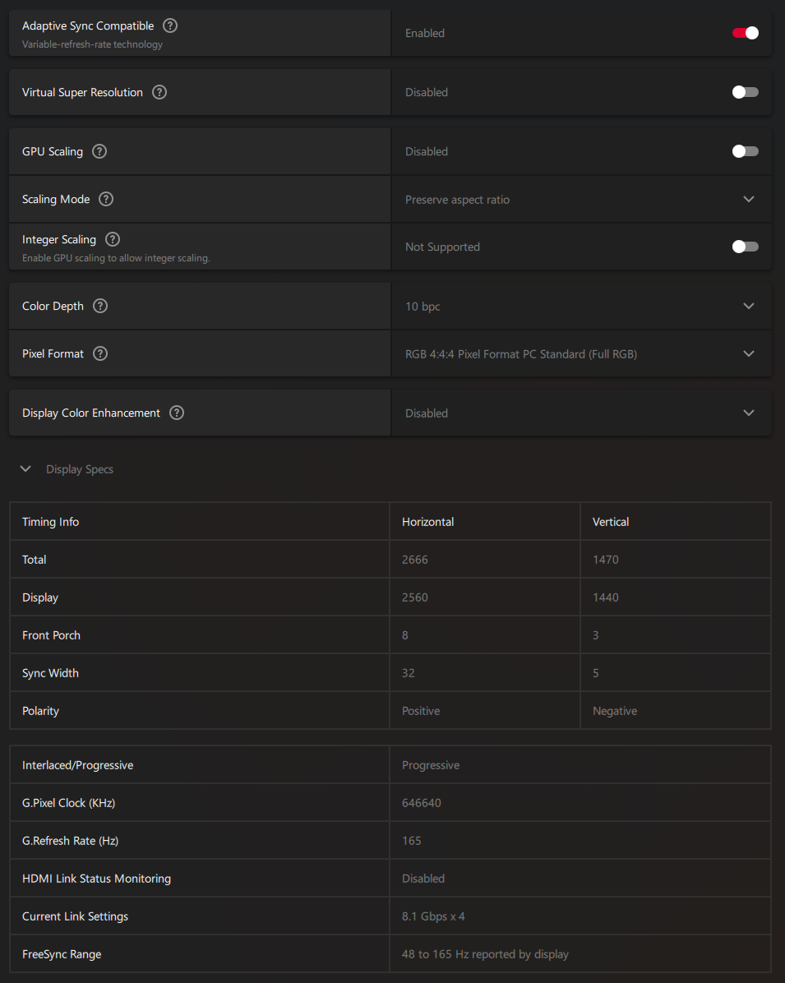Click the Scaling Mode question mark icon
Viewport: 785px width, 983px height.
106,199
